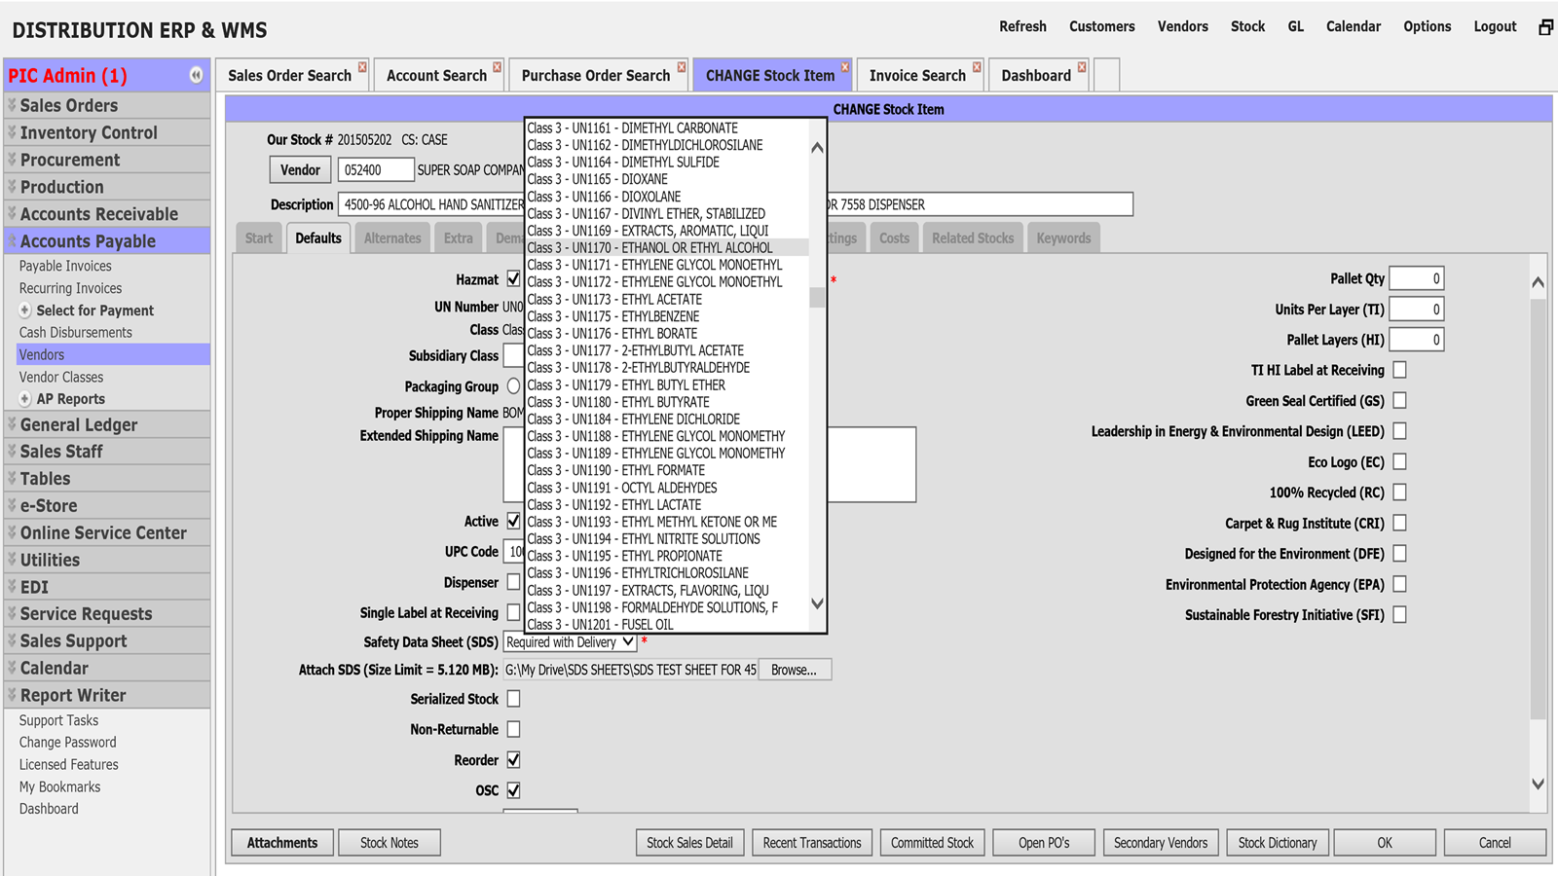Screen dimensions: 1558x876
Task: Tick the LEED certification checkbox
Action: (1399, 430)
